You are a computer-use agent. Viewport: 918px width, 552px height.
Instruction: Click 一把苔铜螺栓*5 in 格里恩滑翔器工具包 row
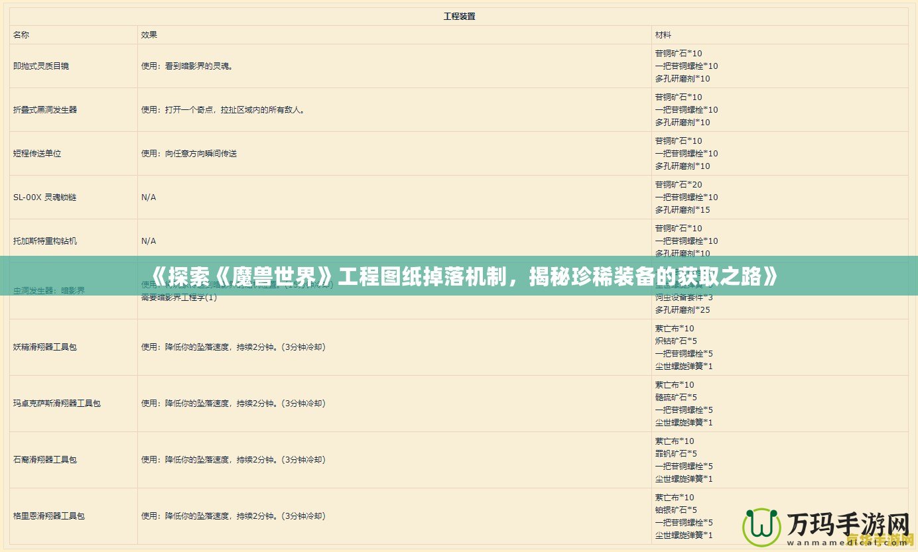click(x=684, y=523)
